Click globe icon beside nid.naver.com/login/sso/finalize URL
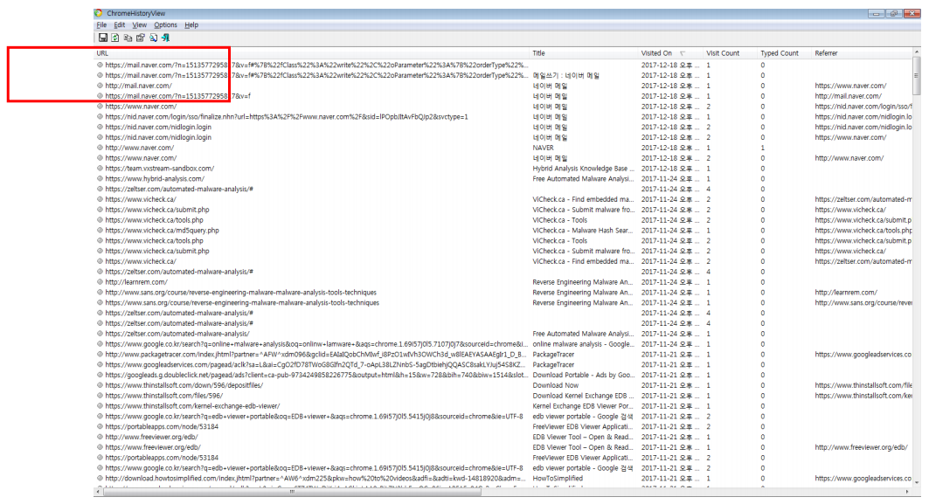Screen dimensions: 929x504 tap(101, 117)
